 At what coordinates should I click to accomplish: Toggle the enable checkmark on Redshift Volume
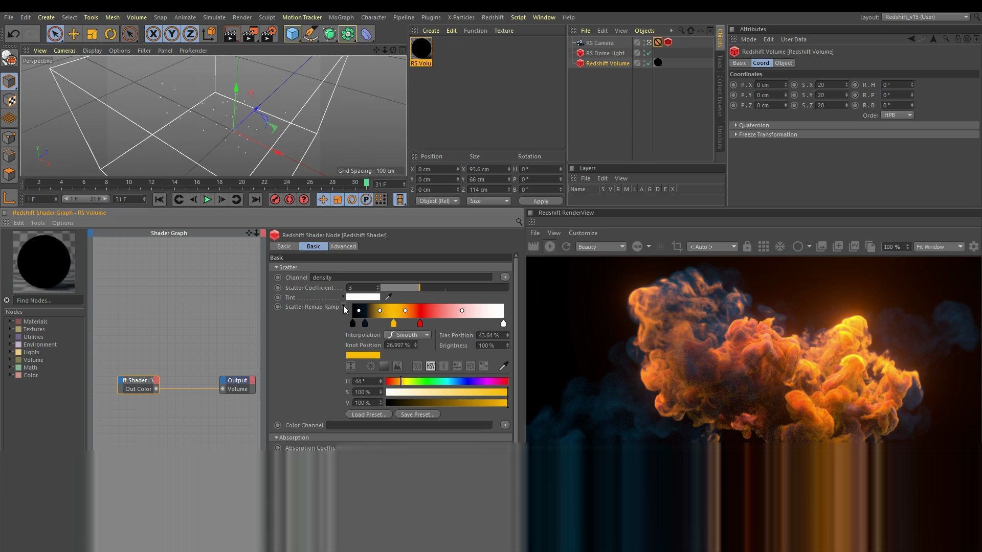(x=649, y=63)
